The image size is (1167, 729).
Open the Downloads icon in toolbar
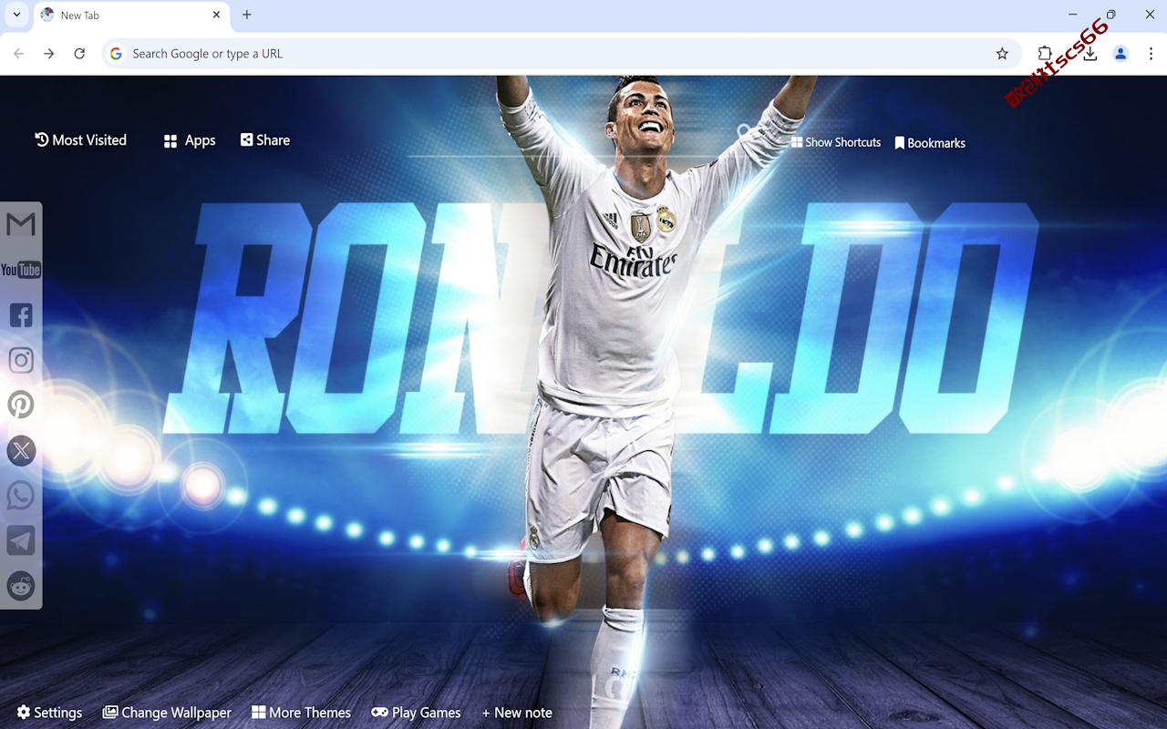click(1090, 54)
